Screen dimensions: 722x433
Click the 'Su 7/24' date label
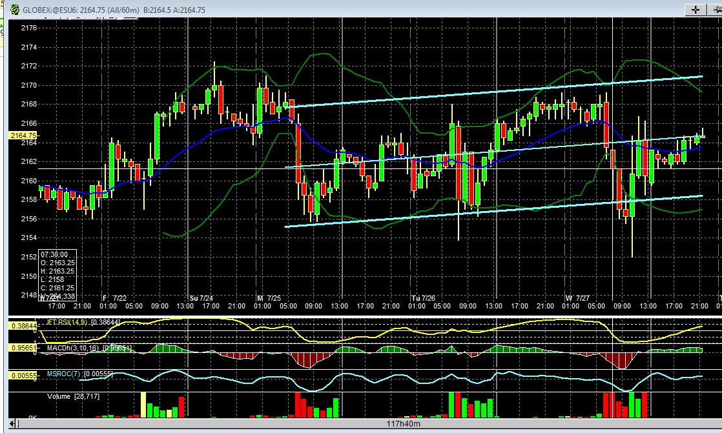[x=201, y=298]
